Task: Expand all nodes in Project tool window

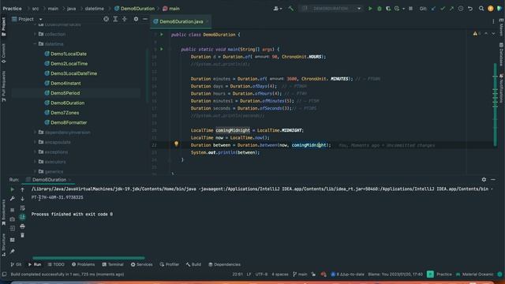Action: [x=115, y=19]
